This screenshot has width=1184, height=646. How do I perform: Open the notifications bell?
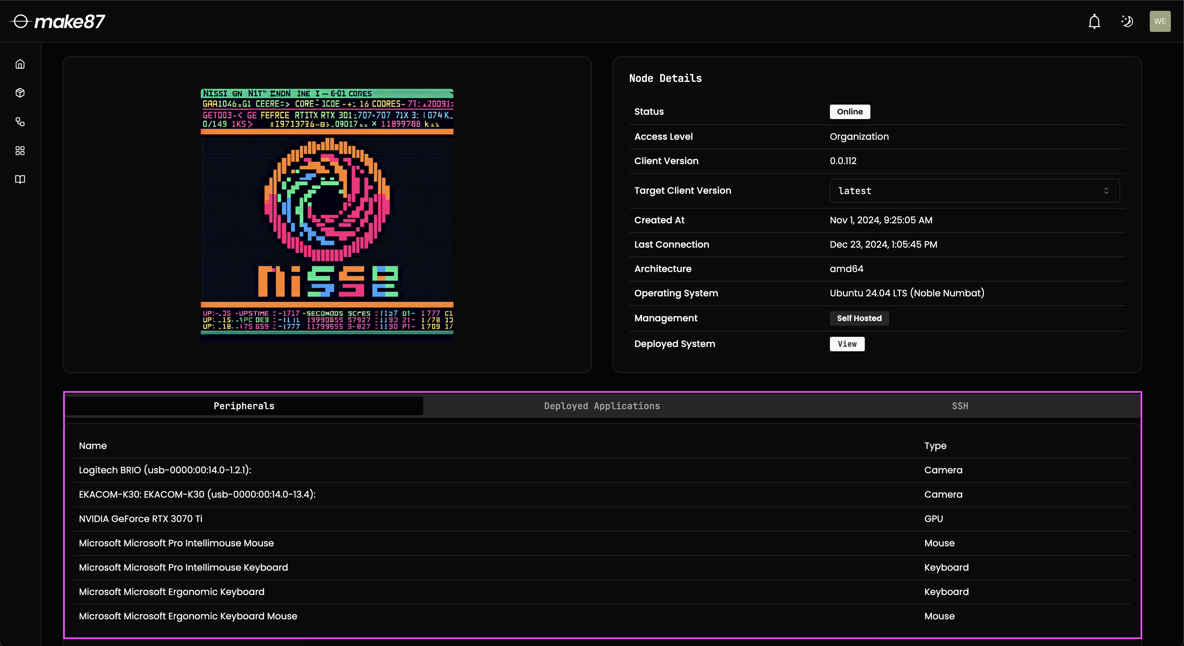pyautogui.click(x=1094, y=21)
